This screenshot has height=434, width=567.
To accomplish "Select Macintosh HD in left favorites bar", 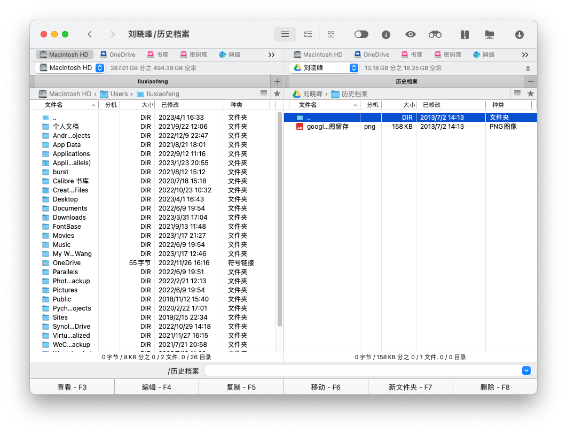I will click(65, 55).
